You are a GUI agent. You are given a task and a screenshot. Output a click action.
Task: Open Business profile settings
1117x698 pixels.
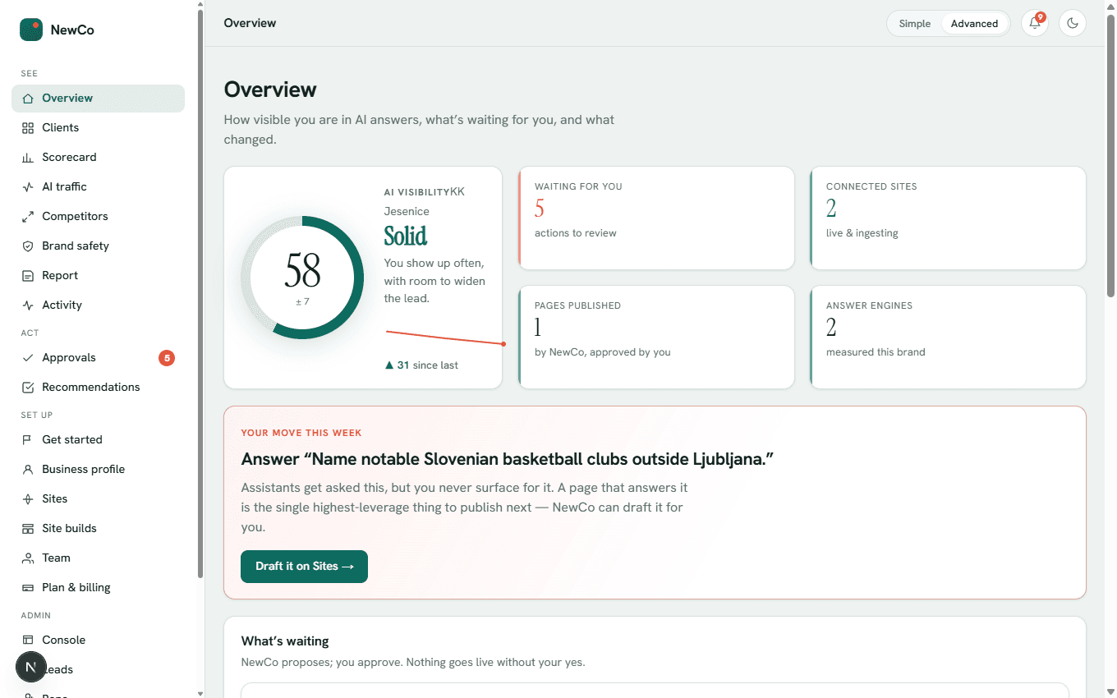click(98, 470)
